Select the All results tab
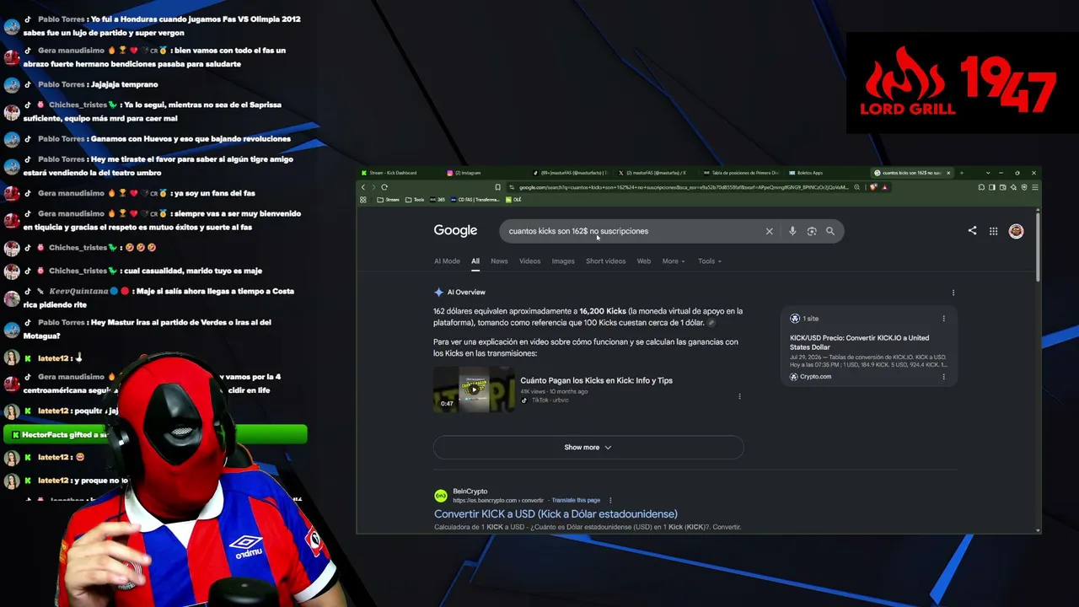 475,261
